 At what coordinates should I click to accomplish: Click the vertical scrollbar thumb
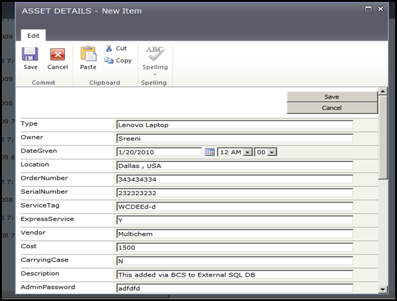click(383, 137)
